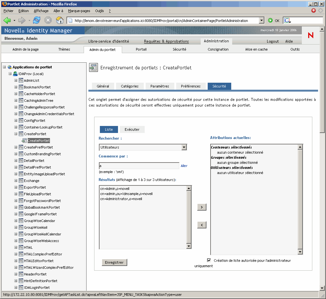Image resolution: width=326 pixels, height=299 pixels.
Task: Click the remove '<' button
Action: (202, 225)
